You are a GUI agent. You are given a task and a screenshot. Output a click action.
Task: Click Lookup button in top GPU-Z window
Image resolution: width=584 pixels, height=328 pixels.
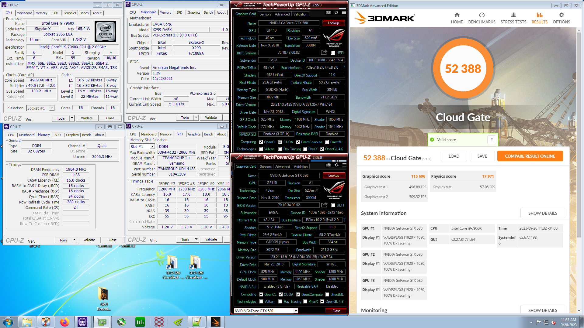pyautogui.click(x=333, y=23)
